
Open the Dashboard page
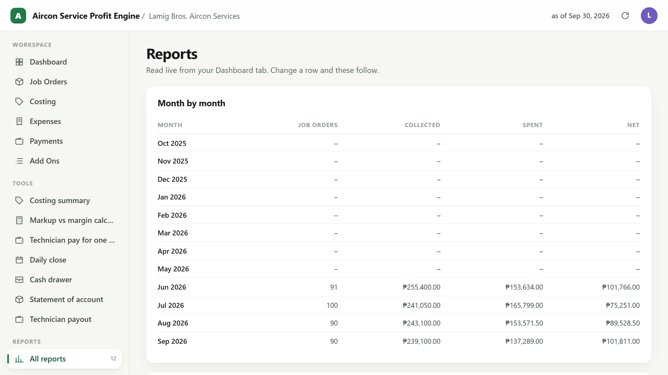[64, 62]
